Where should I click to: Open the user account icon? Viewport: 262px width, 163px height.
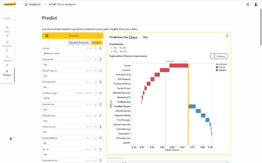[x=256, y=4]
